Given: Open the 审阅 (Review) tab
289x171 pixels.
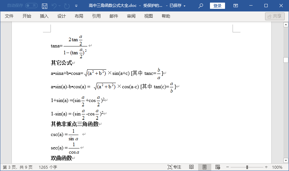Looking at the screenshot, I should 131,16.
